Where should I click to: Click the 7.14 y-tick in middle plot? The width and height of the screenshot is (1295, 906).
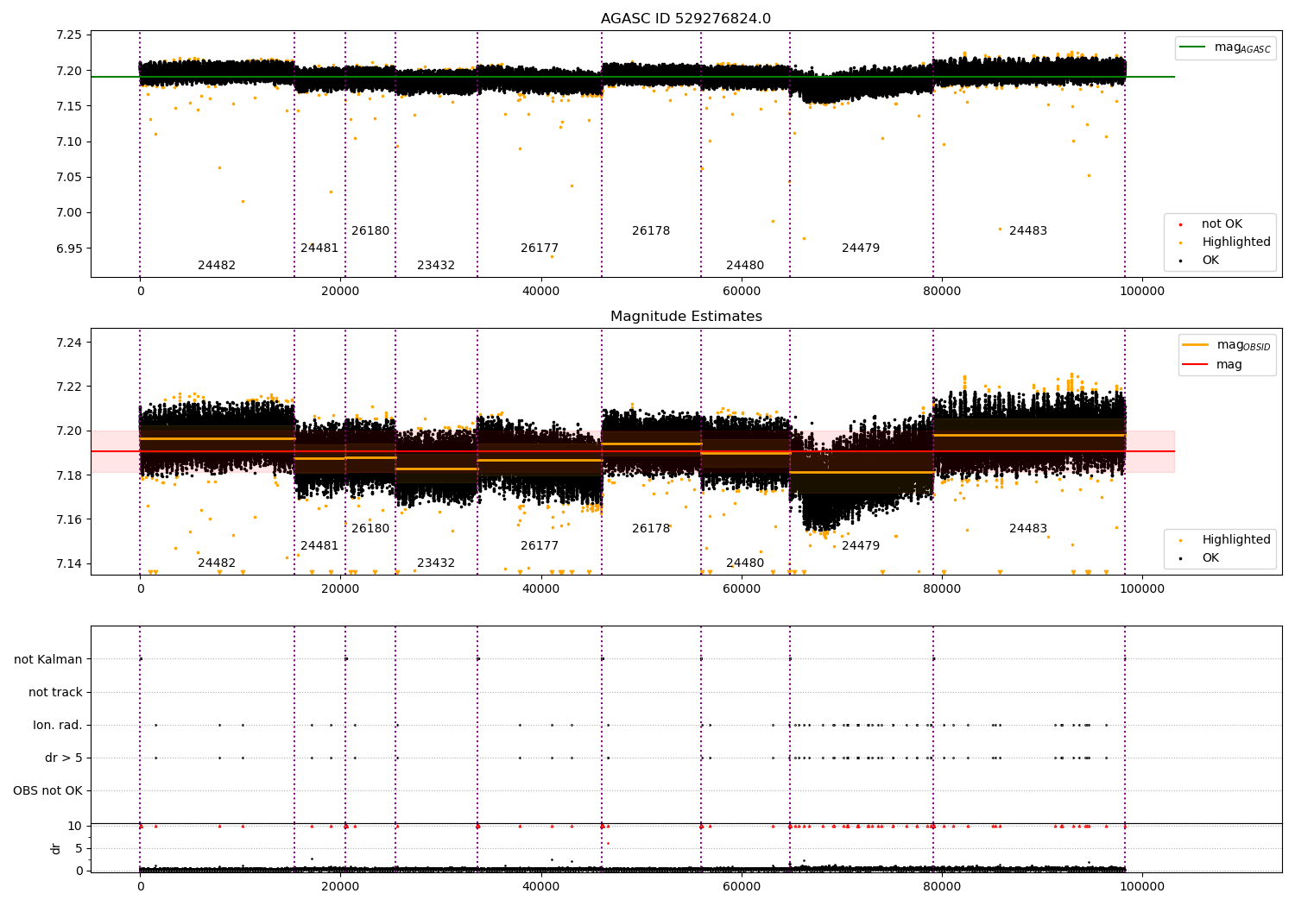[69, 564]
